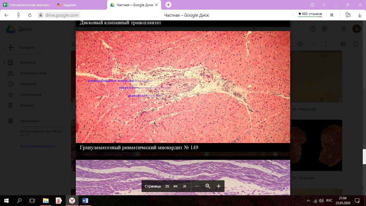Bookmark this page
The width and height of the screenshot is (366, 206).
click(332, 15)
